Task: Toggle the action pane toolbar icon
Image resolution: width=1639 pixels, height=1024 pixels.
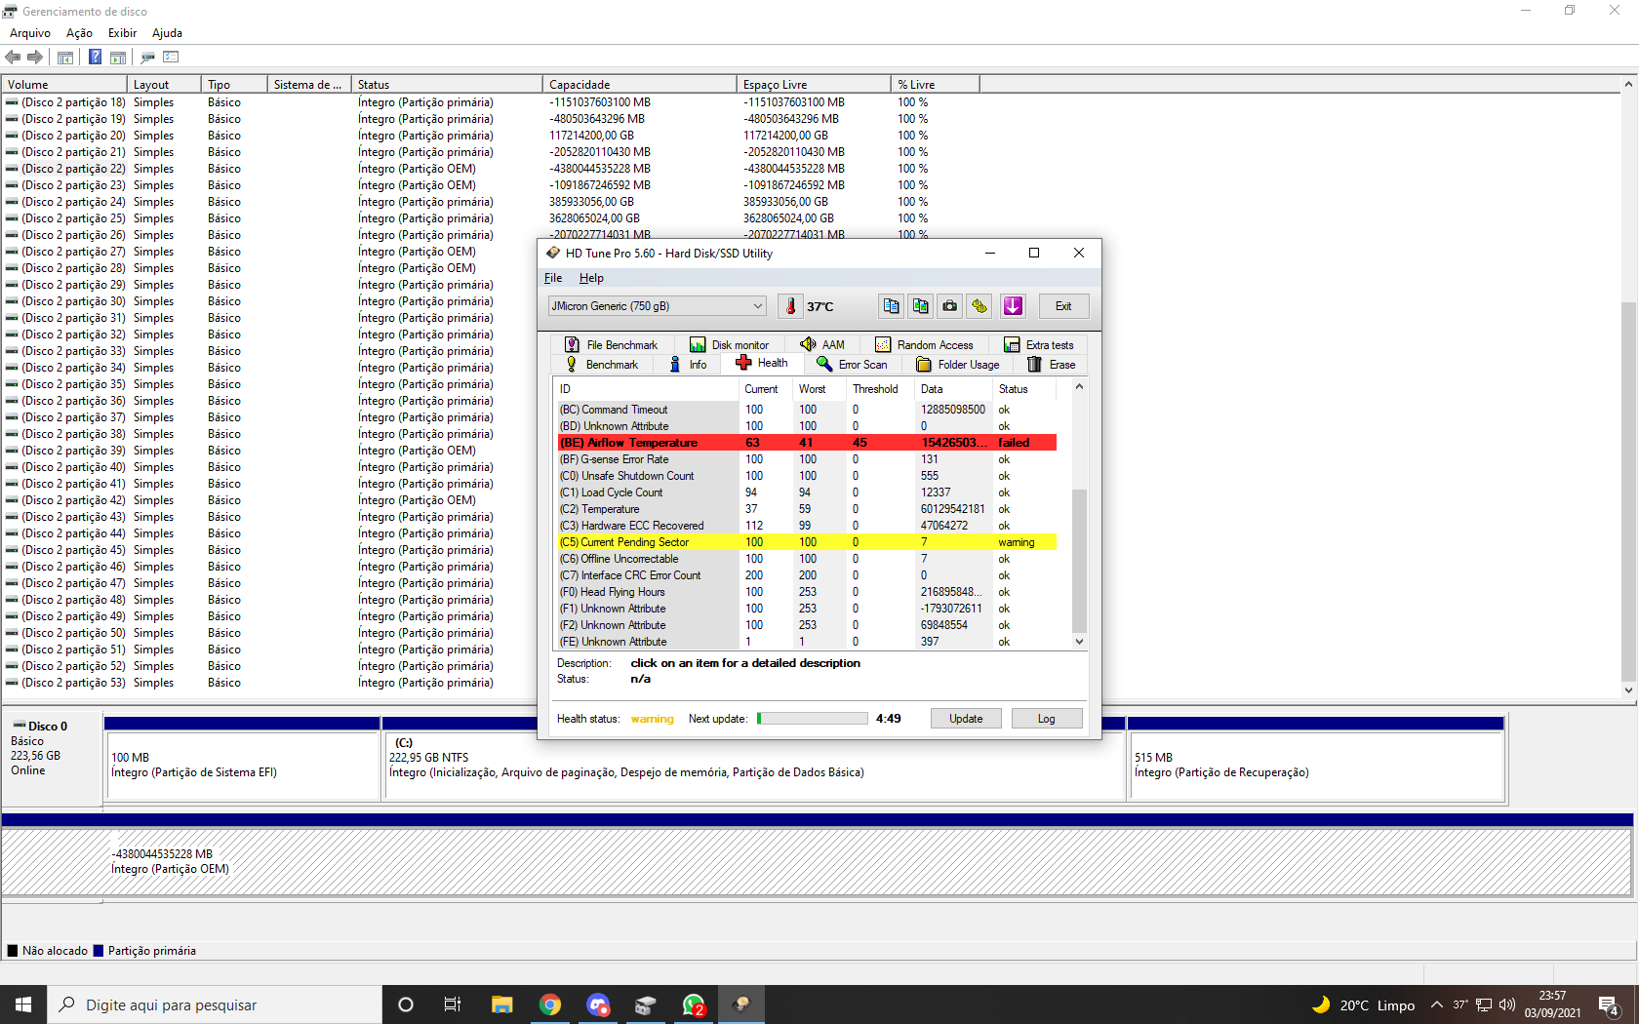Action: click(118, 58)
